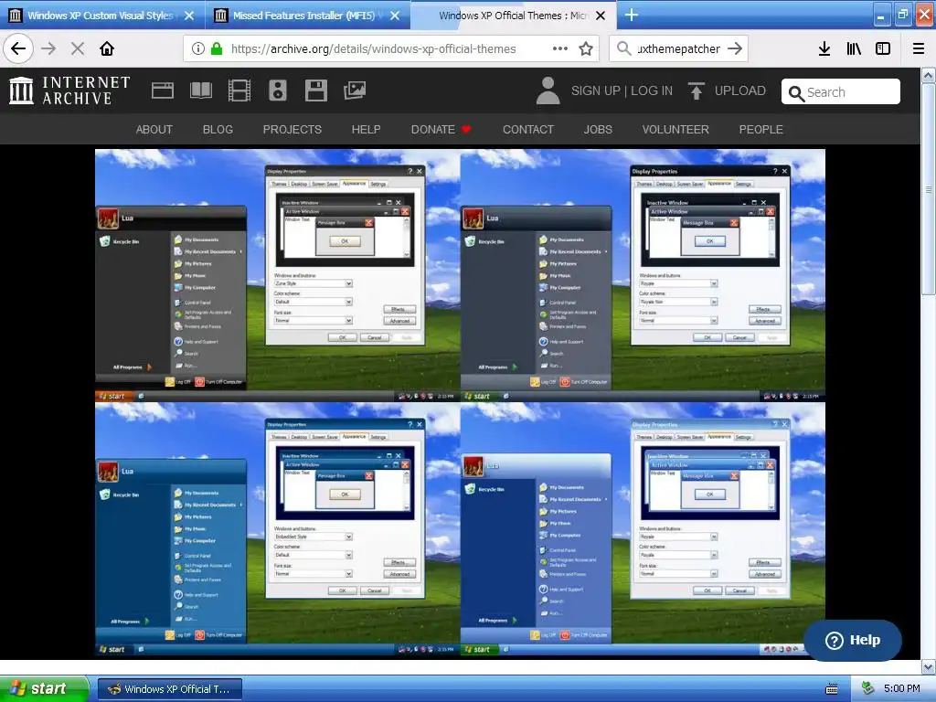Bookmark this page with the star
Image resolution: width=936 pixels, height=702 pixels.
pyautogui.click(x=586, y=49)
